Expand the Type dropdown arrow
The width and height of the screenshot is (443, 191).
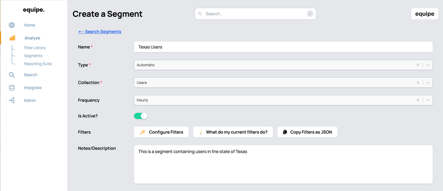(428, 65)
